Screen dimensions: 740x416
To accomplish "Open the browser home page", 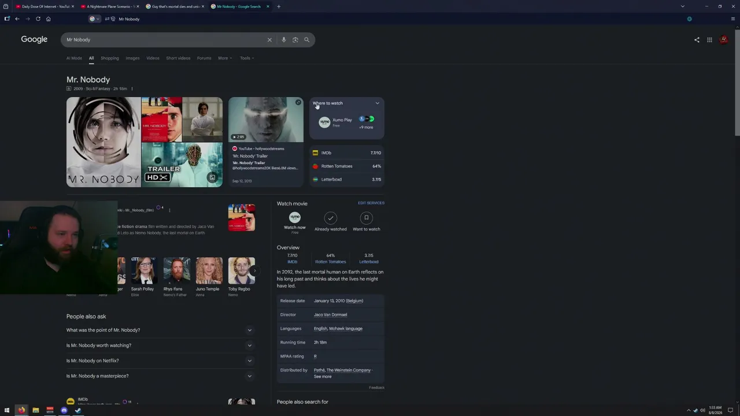I will 49,19.
